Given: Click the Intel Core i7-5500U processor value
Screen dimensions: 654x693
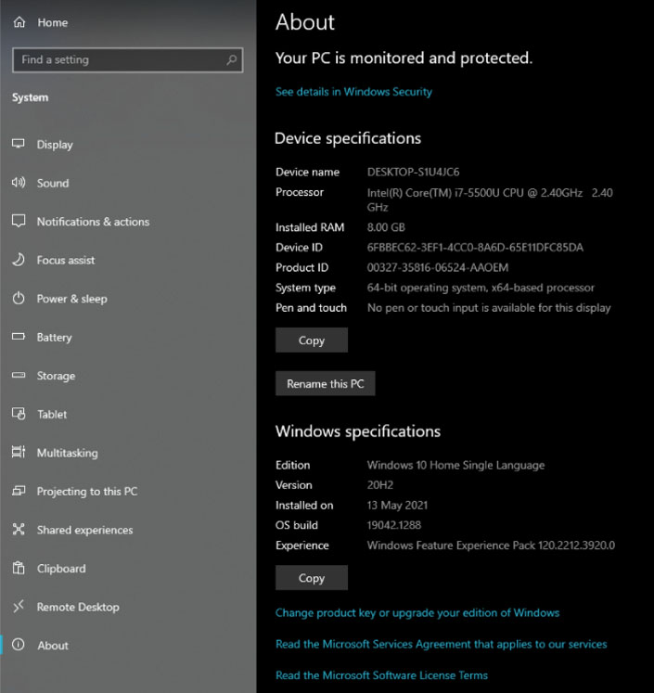Looking at the screenshot, I should pos(490,199).
